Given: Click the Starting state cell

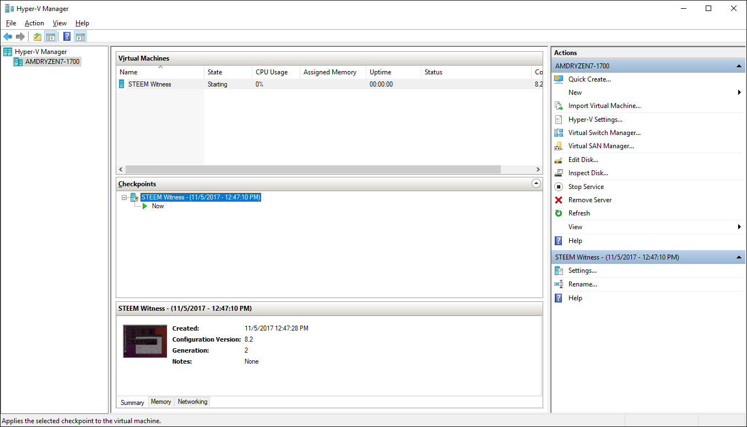Looking at the screenshot, I should point(218,84).
